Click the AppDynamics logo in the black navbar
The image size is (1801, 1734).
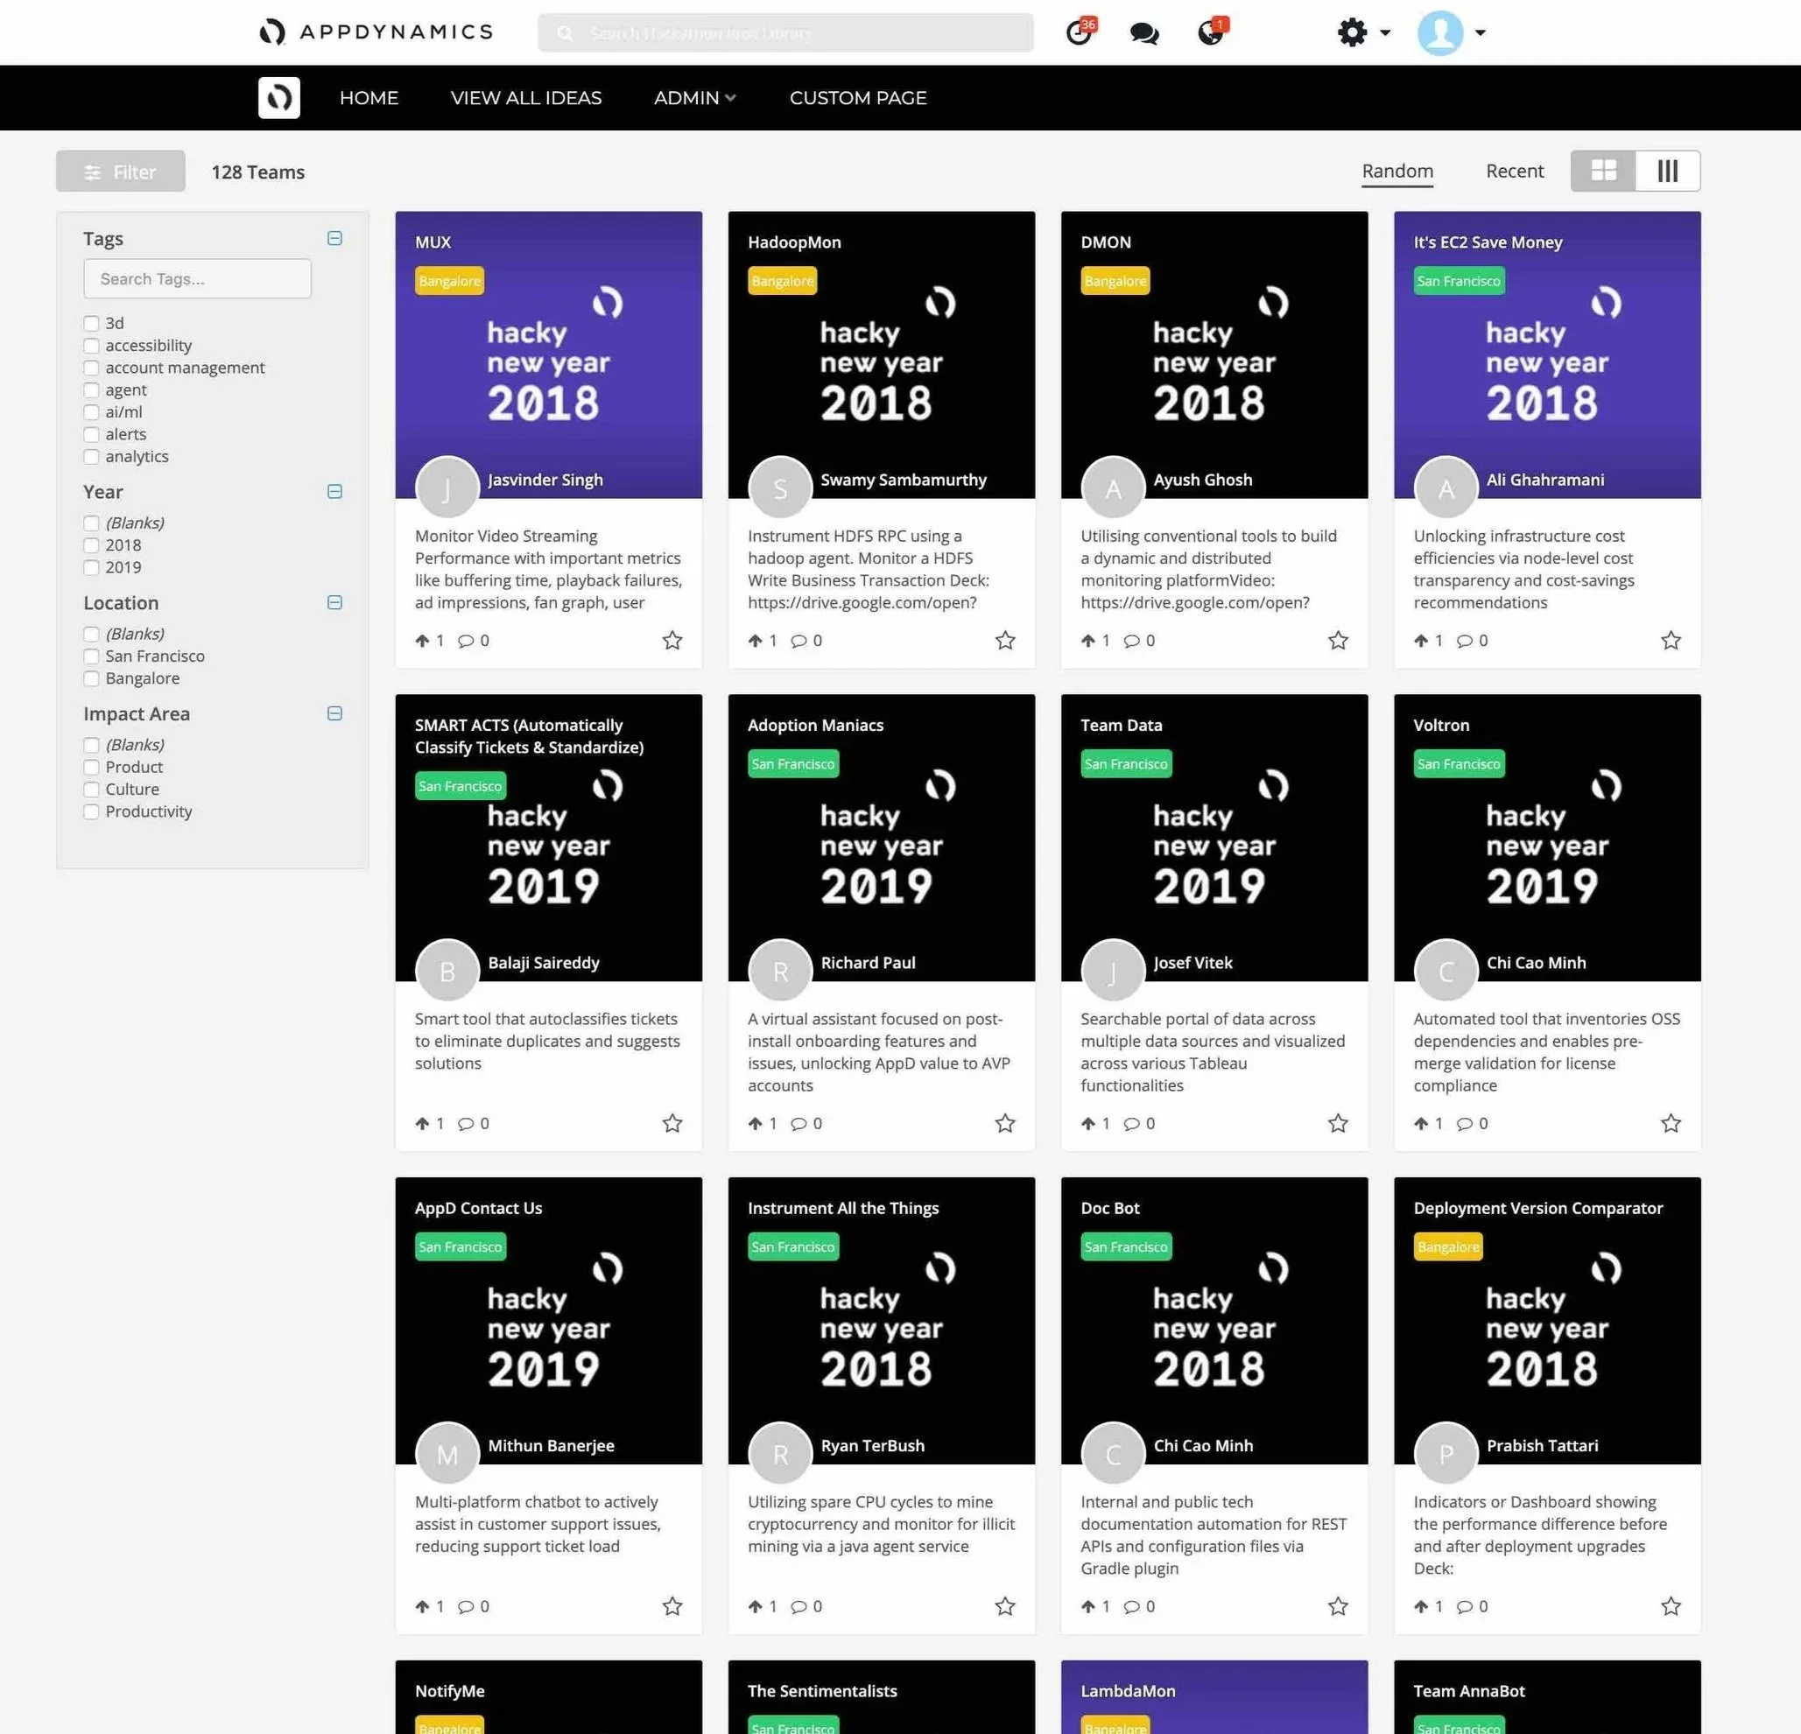(278, 97)
